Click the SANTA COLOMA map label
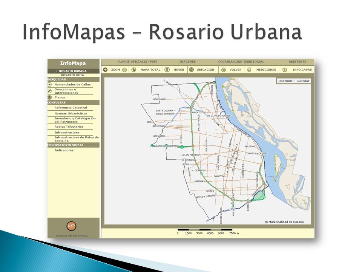 tap(164, 111)
